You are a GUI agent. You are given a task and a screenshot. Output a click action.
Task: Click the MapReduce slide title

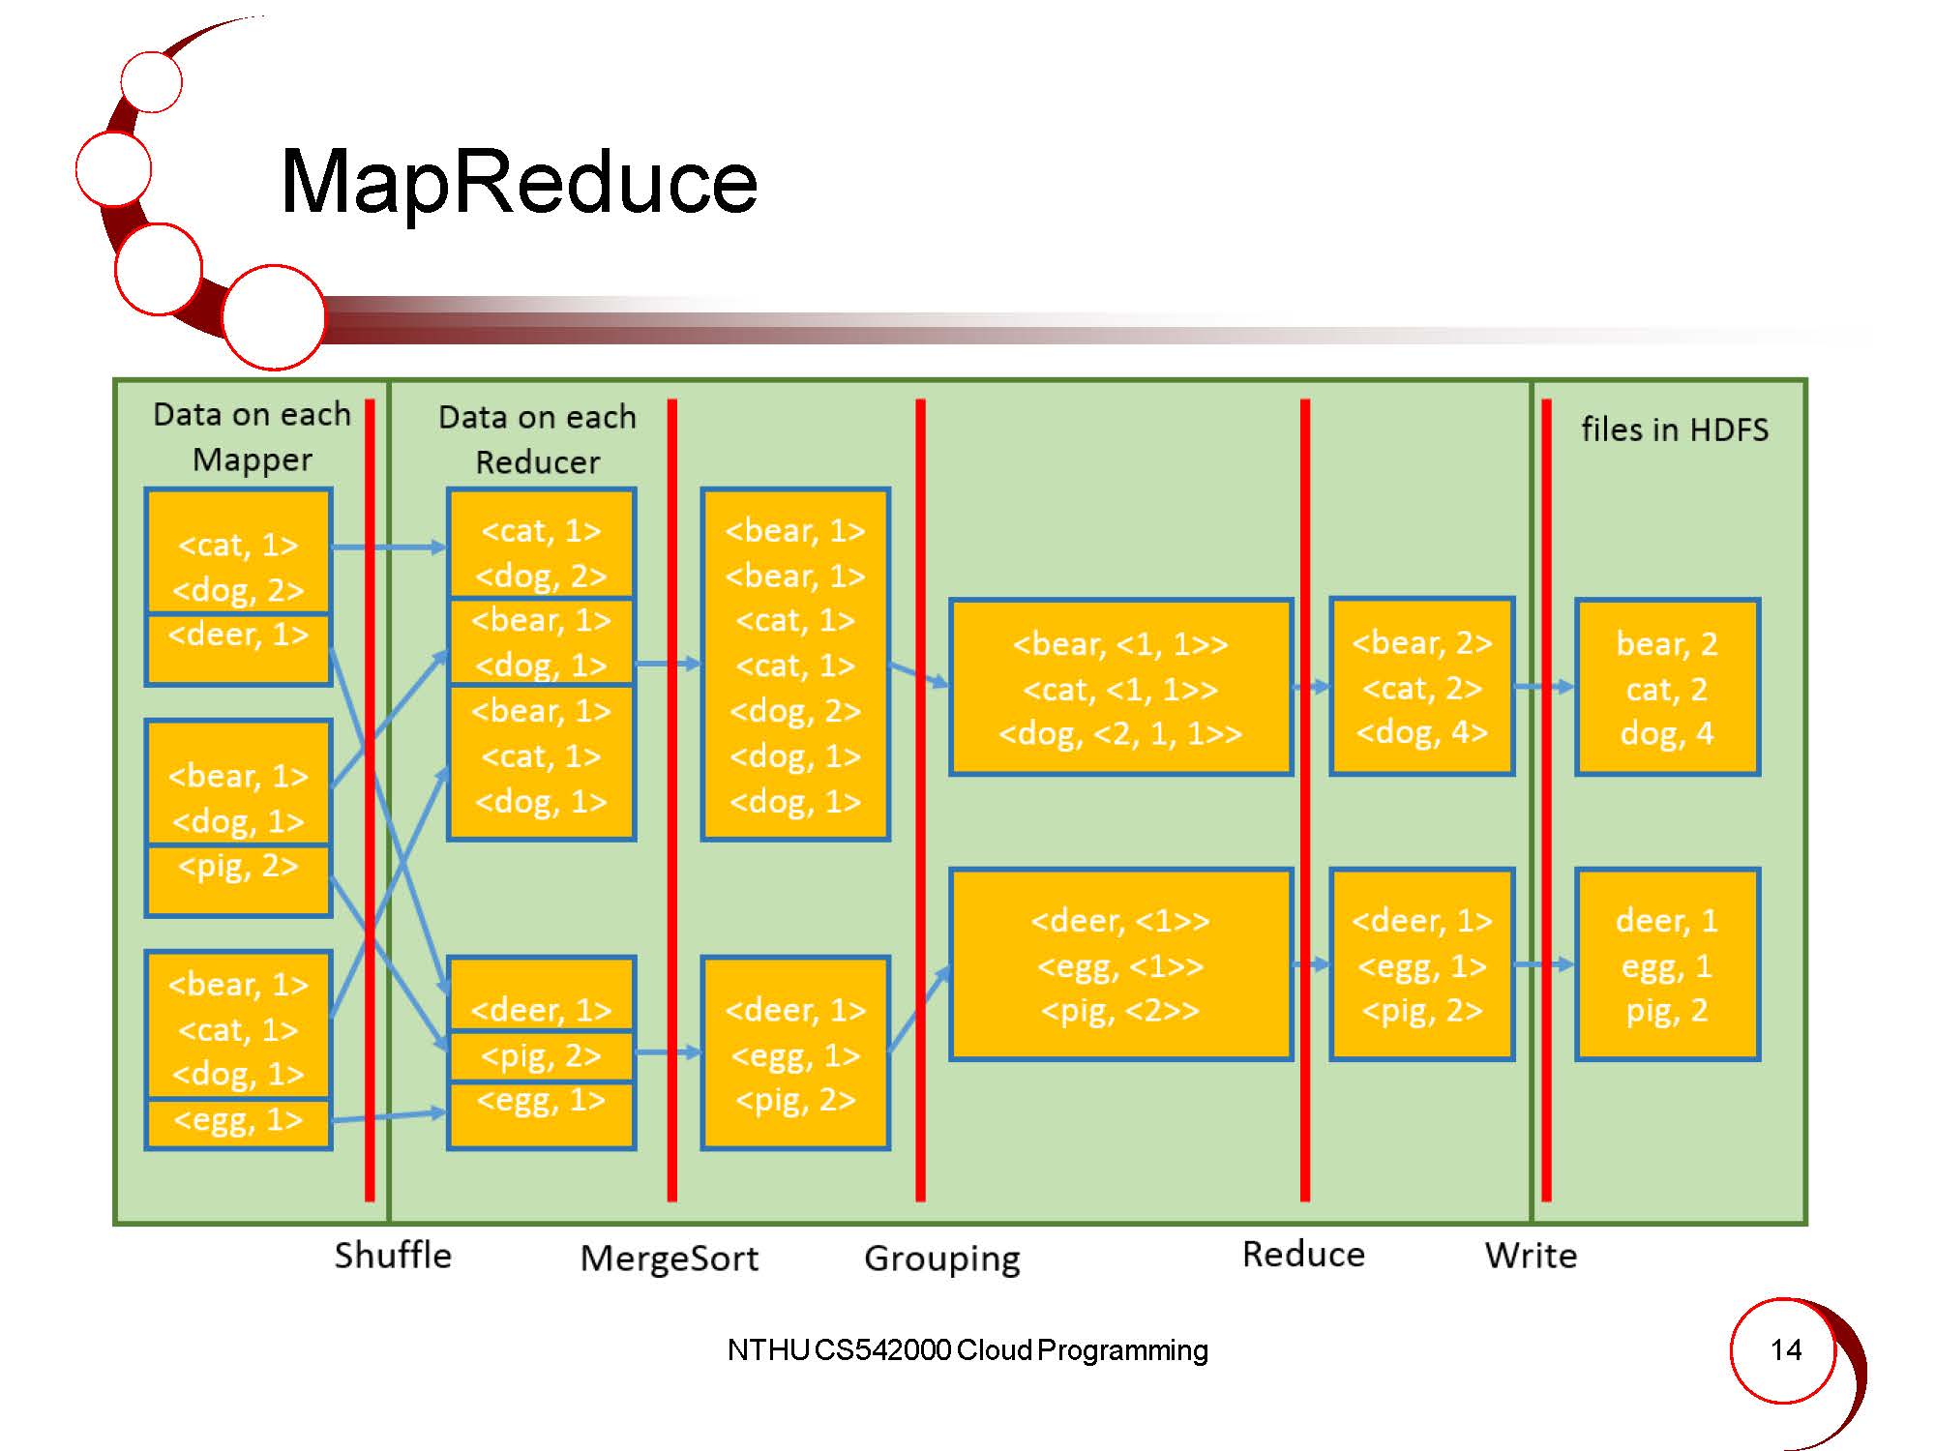point(519,182)
